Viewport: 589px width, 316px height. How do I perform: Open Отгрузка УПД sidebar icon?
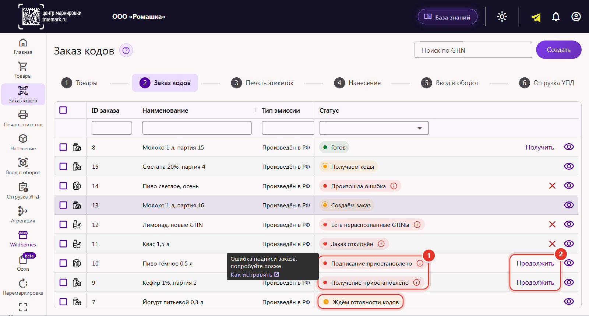point(23,187)
